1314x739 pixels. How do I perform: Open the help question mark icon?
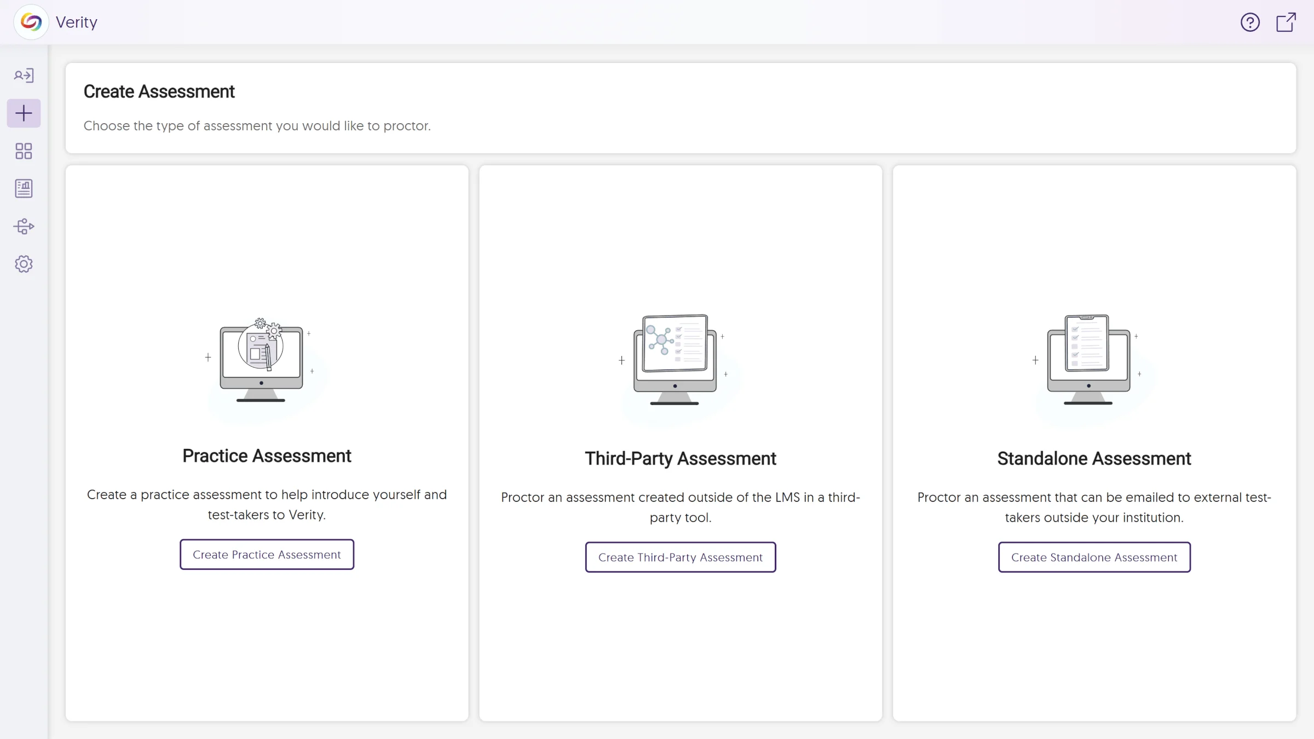[1250, 22]
